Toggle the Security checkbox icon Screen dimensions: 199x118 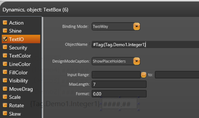point(5,48)
